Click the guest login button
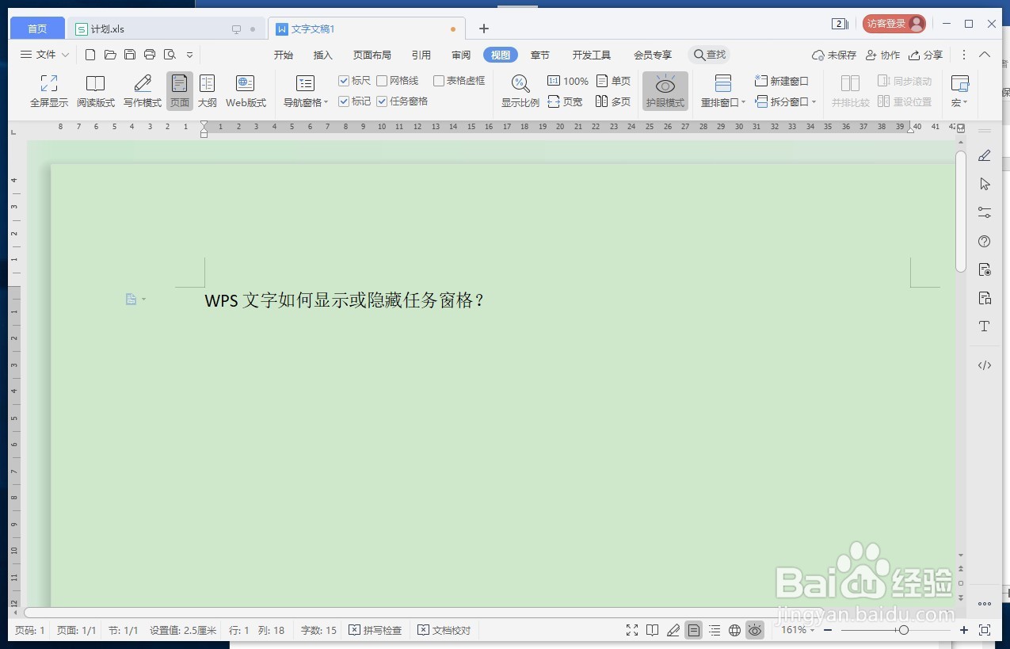The height and width of the screenshot is (649, 1010). (894, 24)
